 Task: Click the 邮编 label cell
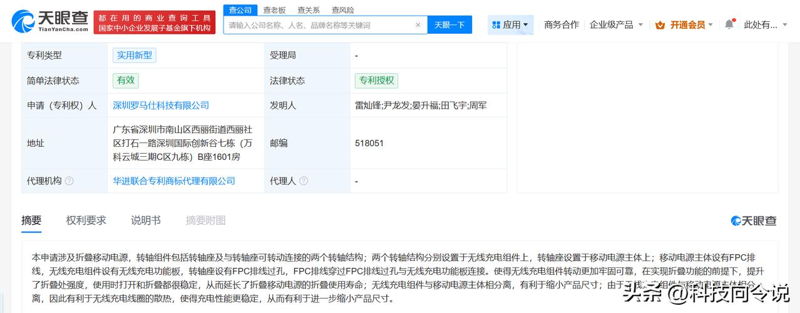coord(307,143)
